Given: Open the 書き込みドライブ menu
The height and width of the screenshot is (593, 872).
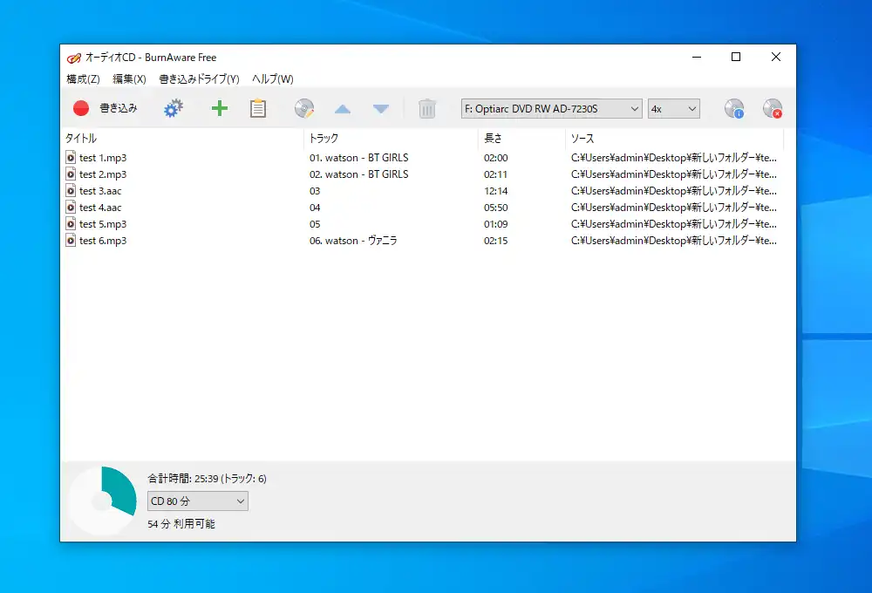Looking at the screenshot, I should tap(199, 78).
